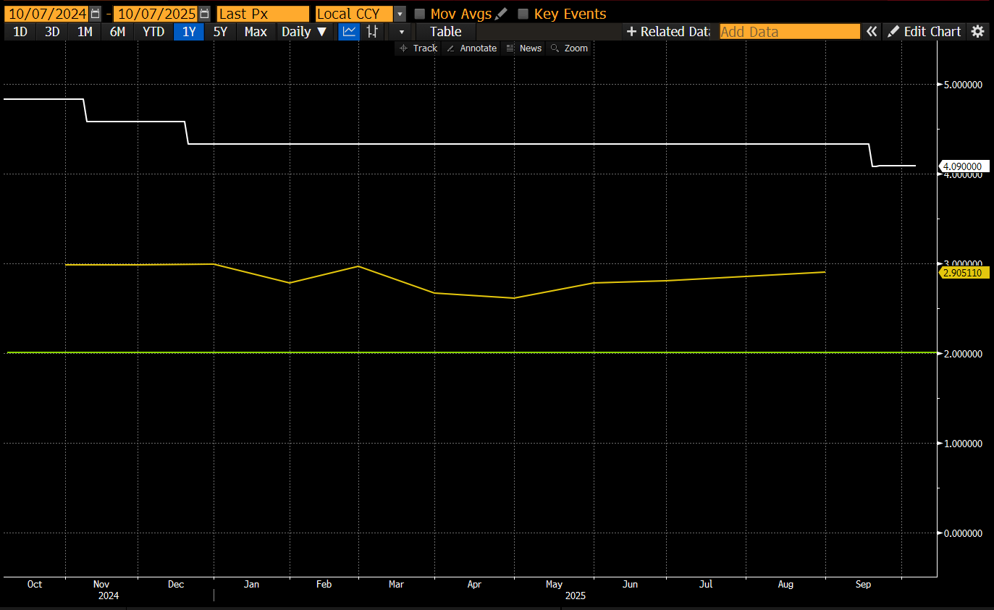994x610 pixels.
Task: Click the pencil icon beside Mov Avgs
Action: 501,14
